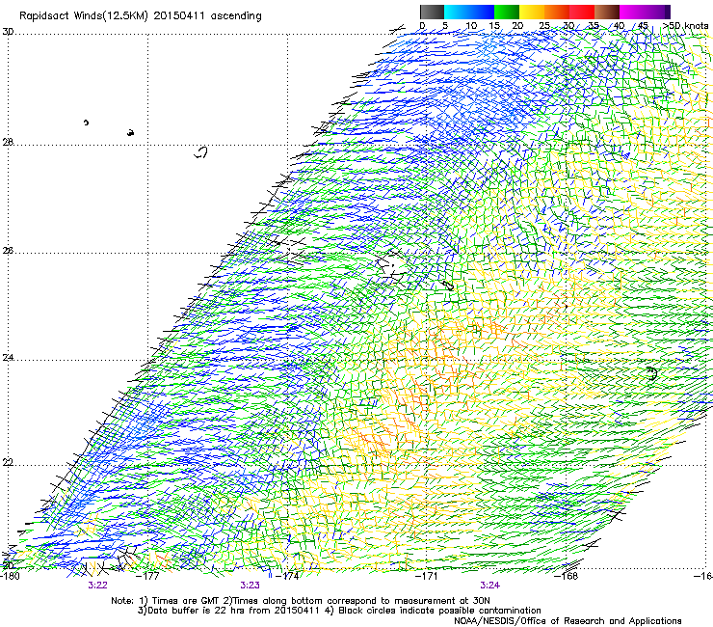Click the '40' legend scale label

[619, 25]
